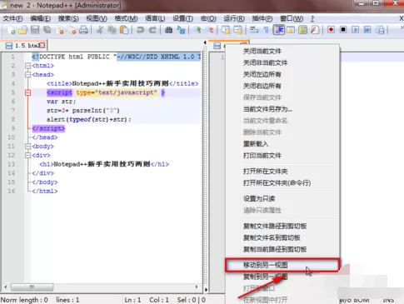
Task: Toggle Show All Characters pilcrow icon
Action: click(266, 29)
